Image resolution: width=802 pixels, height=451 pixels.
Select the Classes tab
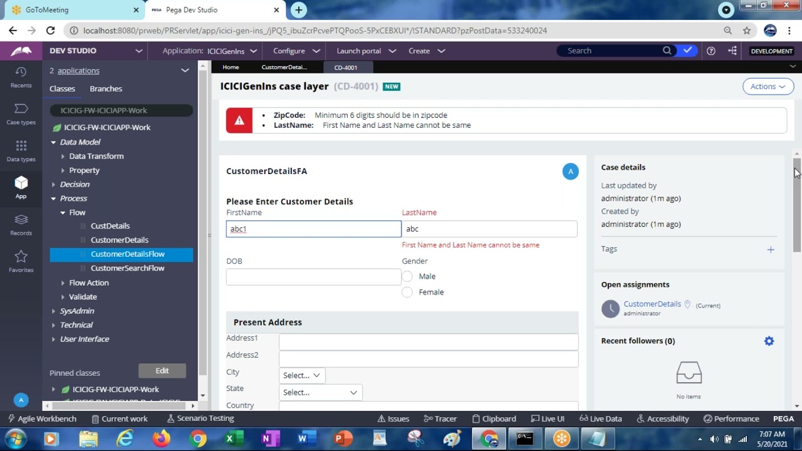click(x=62, y=89)
